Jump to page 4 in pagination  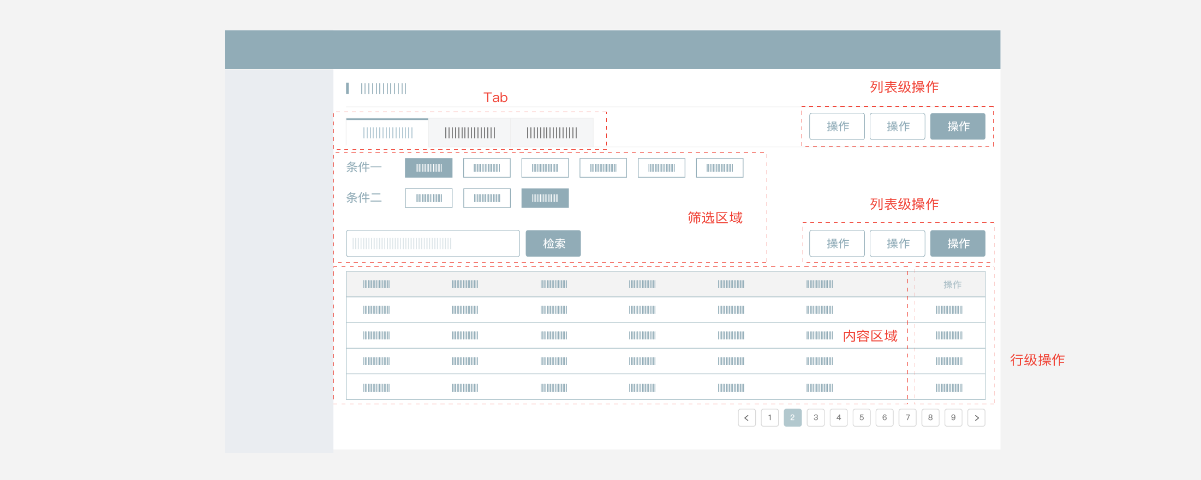[838, 418]
